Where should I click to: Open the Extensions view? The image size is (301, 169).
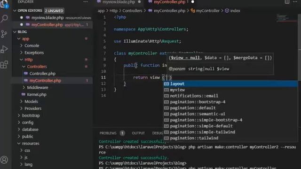click(4, 65)
